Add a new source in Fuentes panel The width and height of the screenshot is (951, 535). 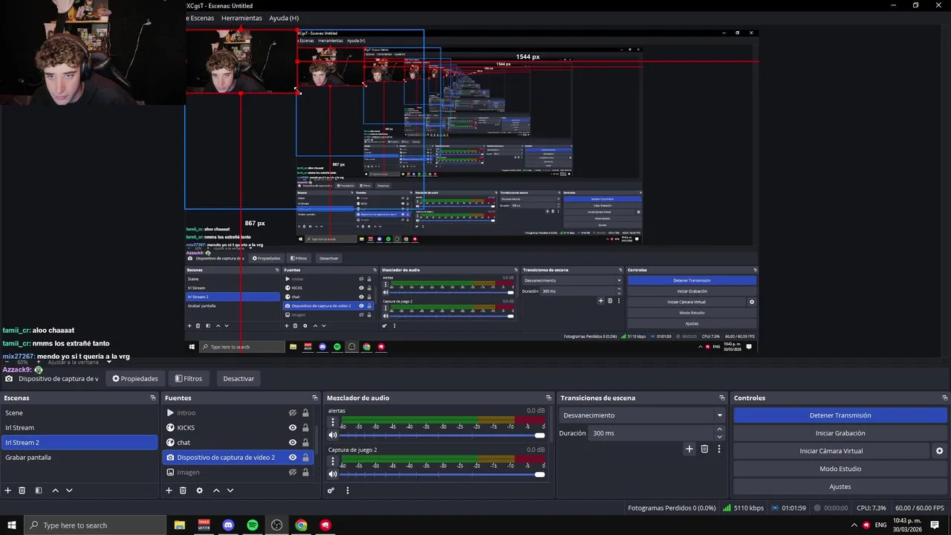pyautogui.click(x=169, y=490)
